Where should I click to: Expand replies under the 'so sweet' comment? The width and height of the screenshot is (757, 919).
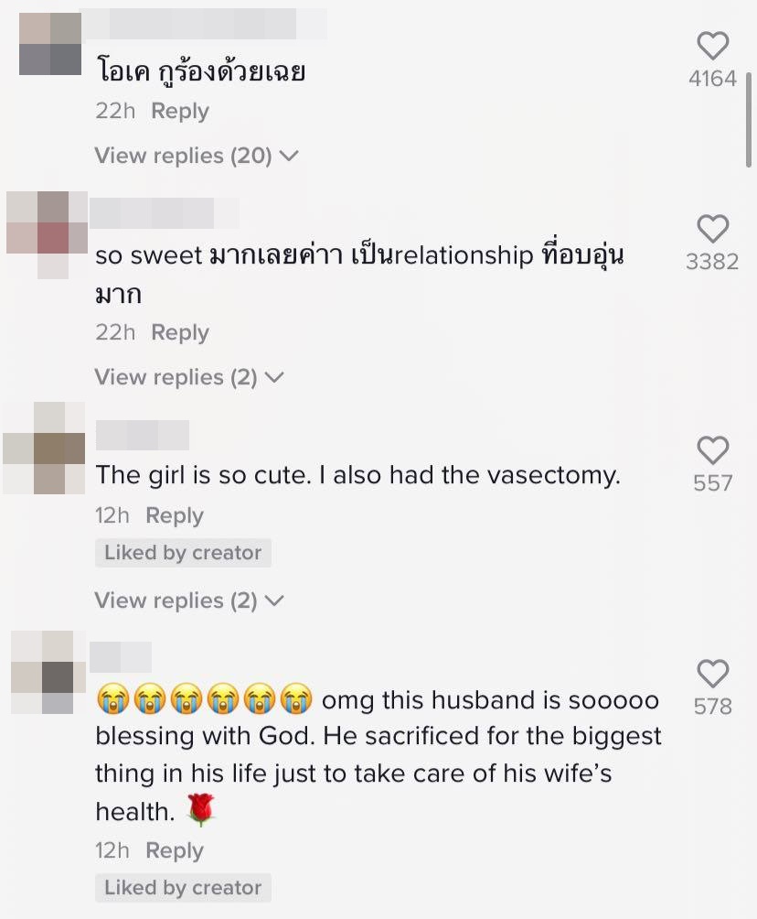coord(189,377)
